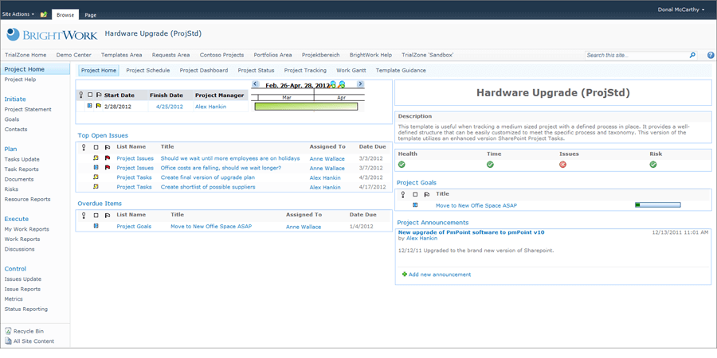The width and height of the screenshot is (717, 358).
Task: Open 'New upgrade of PmPoint software' announcement
Action: [x=472, y=232]
